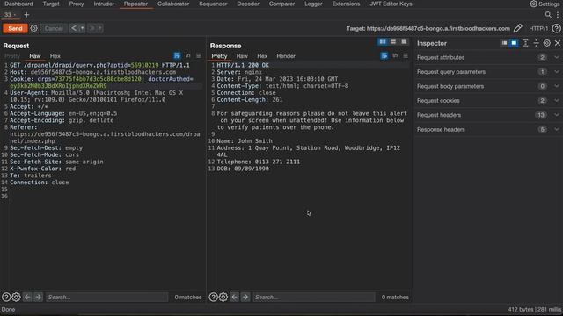Dock Inspector layout right option
Image resolution: width=563 pixels, height=316 pixels.
click(x=514, y=43)
